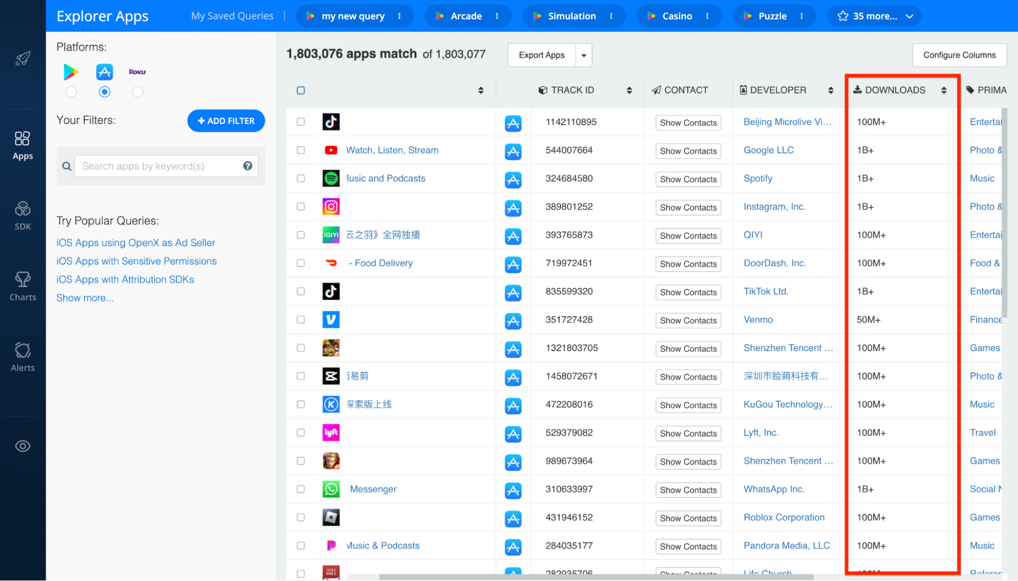
Task: Click the Spotify app icon in table
Action: tap(331, 179)
